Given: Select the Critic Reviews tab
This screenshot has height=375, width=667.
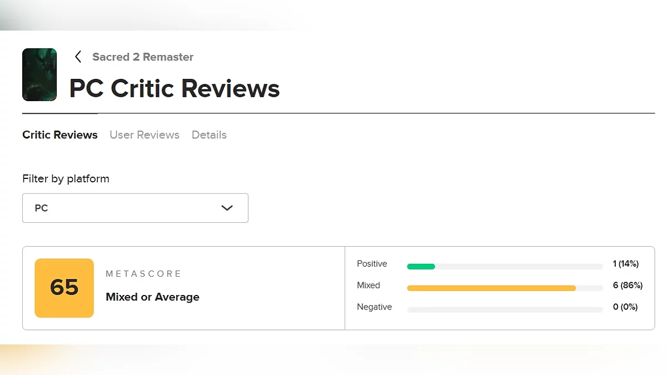Looking at the screenshot, I should (x=60, y=135).
